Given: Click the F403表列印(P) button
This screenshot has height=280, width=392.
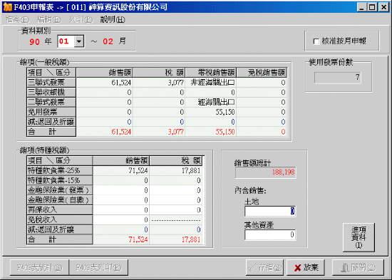Looking at the screenshot, I should click(x=98, y=267).
